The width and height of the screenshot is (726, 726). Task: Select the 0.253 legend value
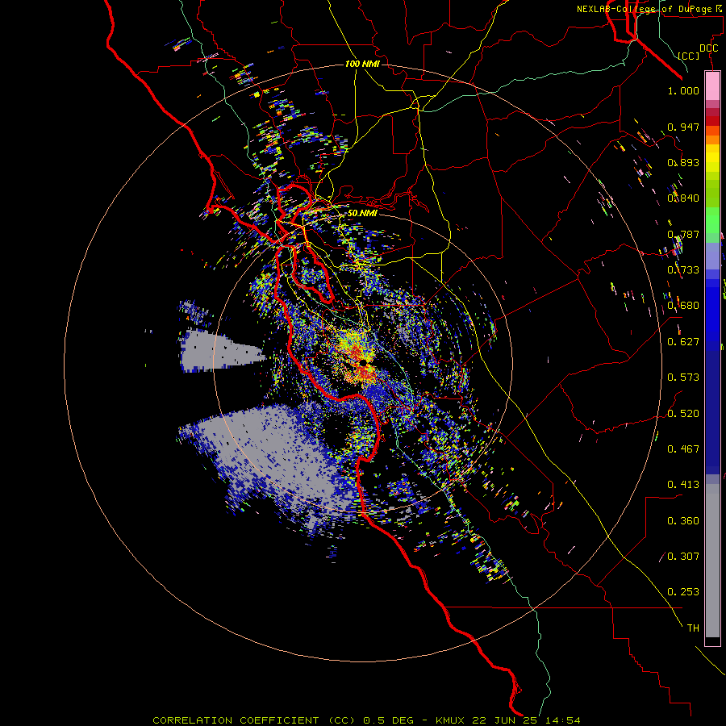pyautogui.click(x=683, y=592)
